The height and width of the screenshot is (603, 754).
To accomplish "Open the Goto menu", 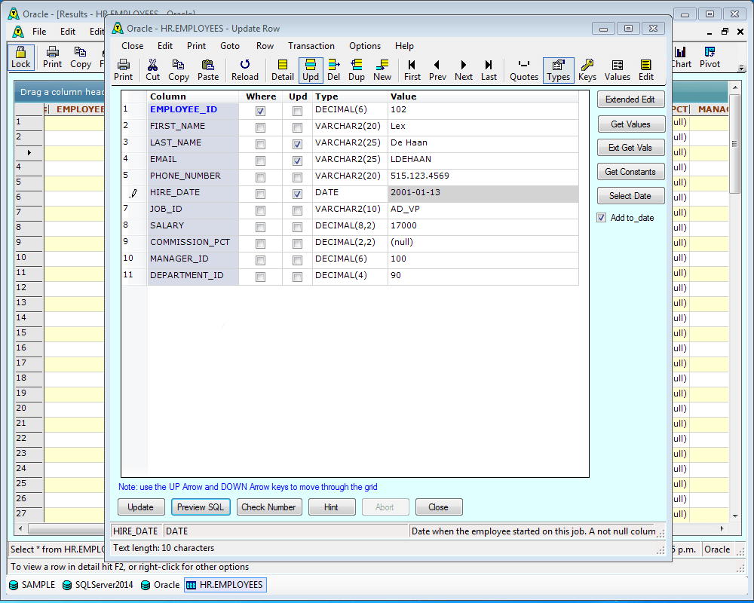I will tap(230, 46).
